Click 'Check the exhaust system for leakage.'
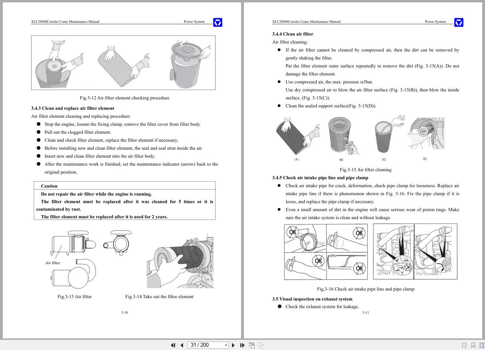485x350 pixels. [322, 306]
